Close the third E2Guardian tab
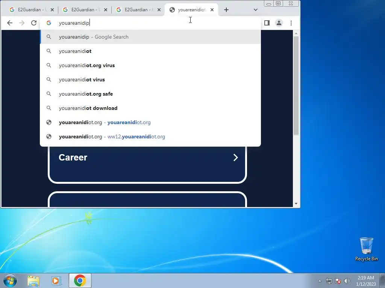 coord(159,10)
